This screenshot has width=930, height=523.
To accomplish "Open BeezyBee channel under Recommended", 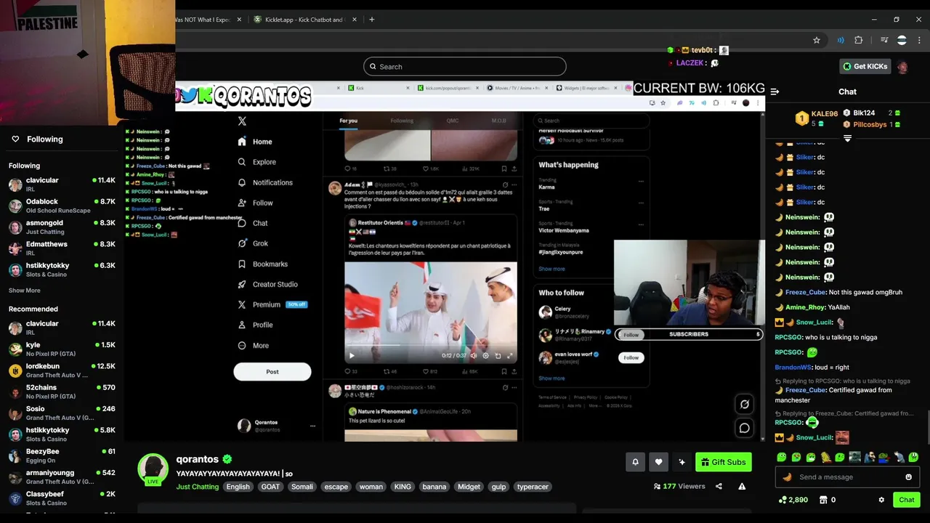I will pos(62,455).
